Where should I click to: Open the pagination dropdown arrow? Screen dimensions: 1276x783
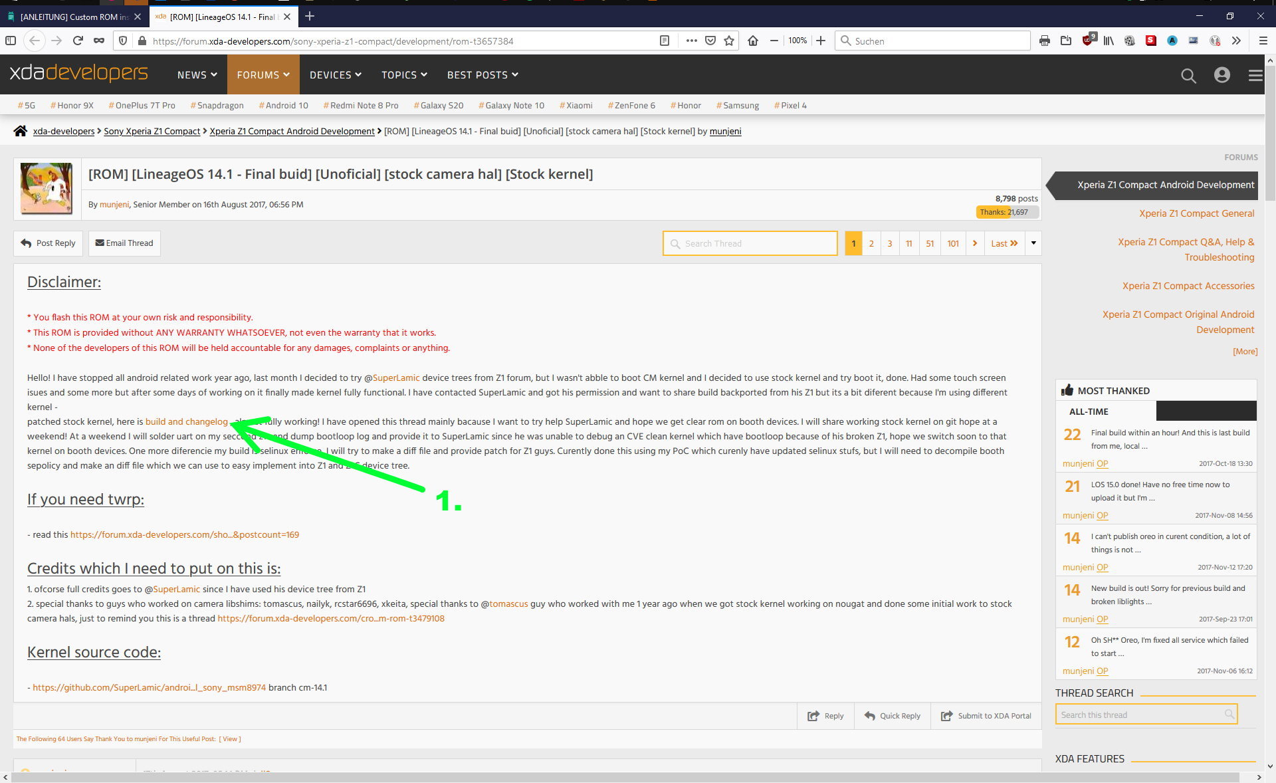1033,243
